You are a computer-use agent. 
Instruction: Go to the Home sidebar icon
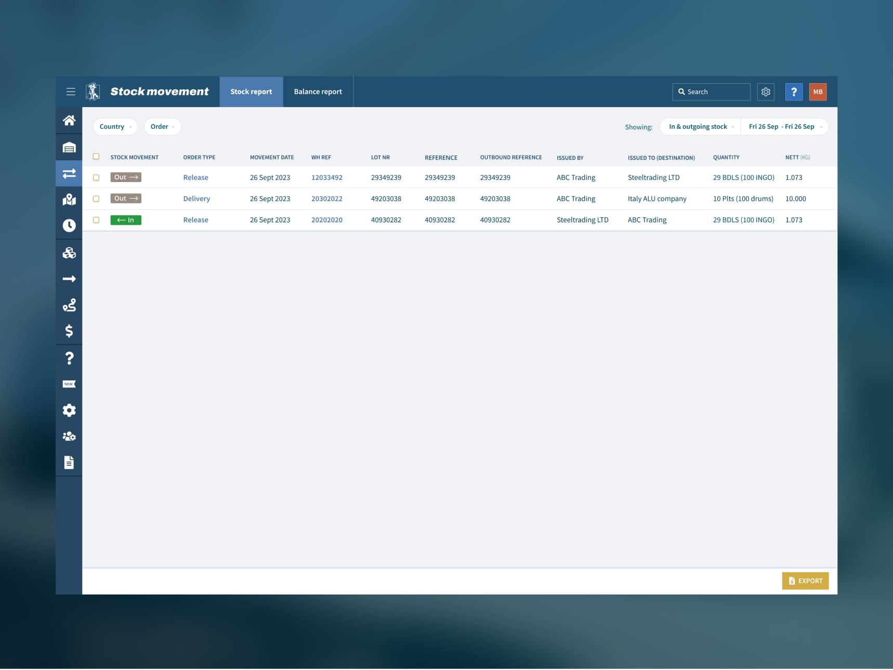pos(69,121)
